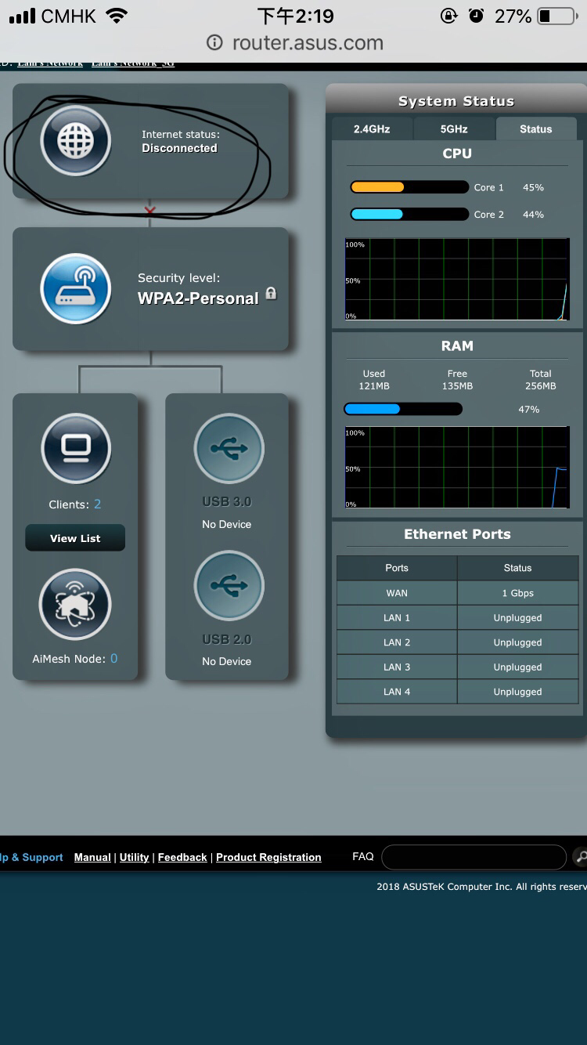Click the CPU usage graph
The width and height of the screenshot is (587, 1045).
pos(457,279)
